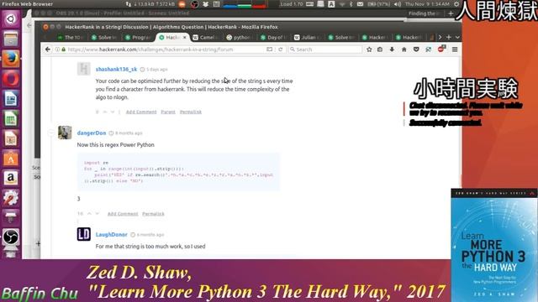The height and width of the screenshot is (302, 538).
Task: Switch to the "Camel" tab
Action: point(206,37)
